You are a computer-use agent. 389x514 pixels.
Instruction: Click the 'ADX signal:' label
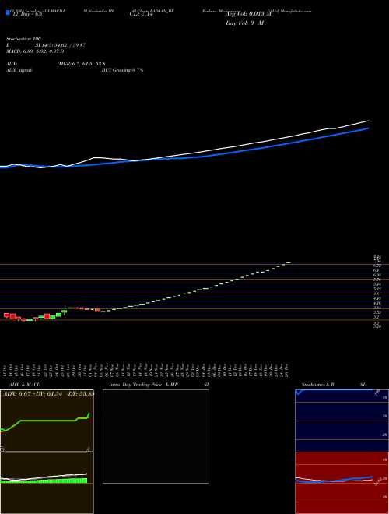coord(19,70)
